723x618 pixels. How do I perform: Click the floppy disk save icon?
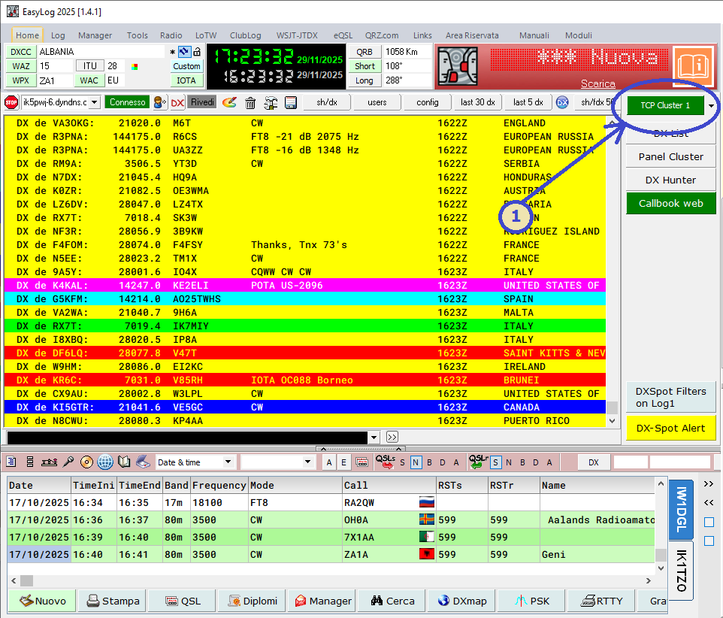[x=291, y=102]
